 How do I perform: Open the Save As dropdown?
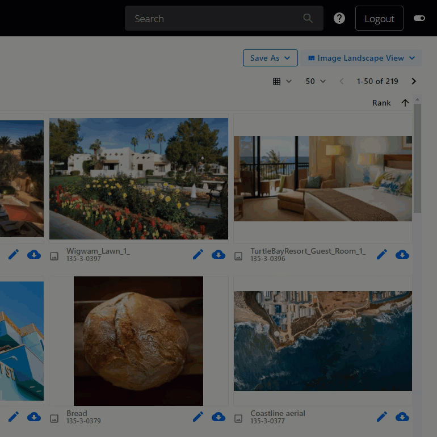[270, 58]
